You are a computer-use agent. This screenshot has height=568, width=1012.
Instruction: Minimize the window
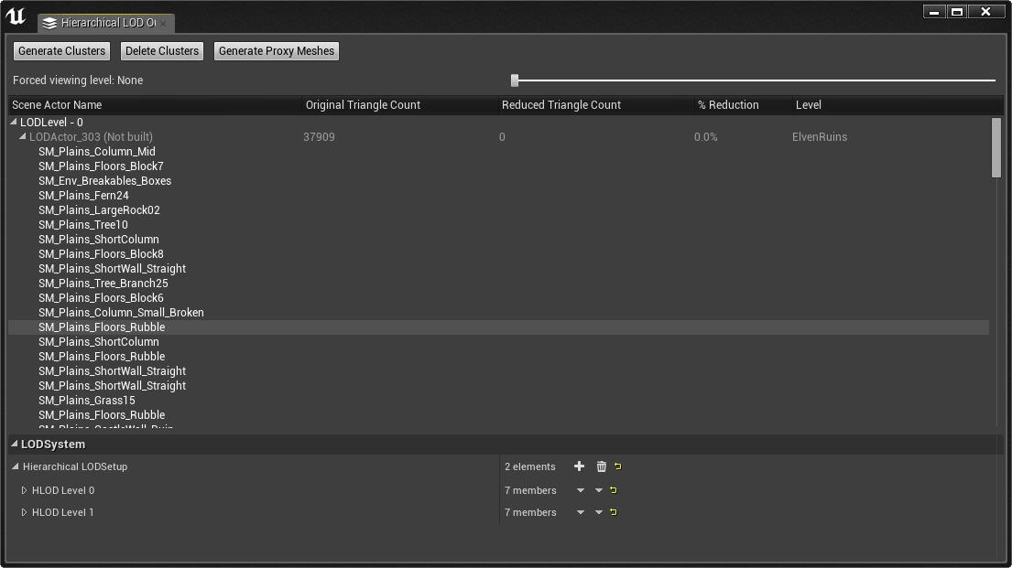[x=933, y=12]
